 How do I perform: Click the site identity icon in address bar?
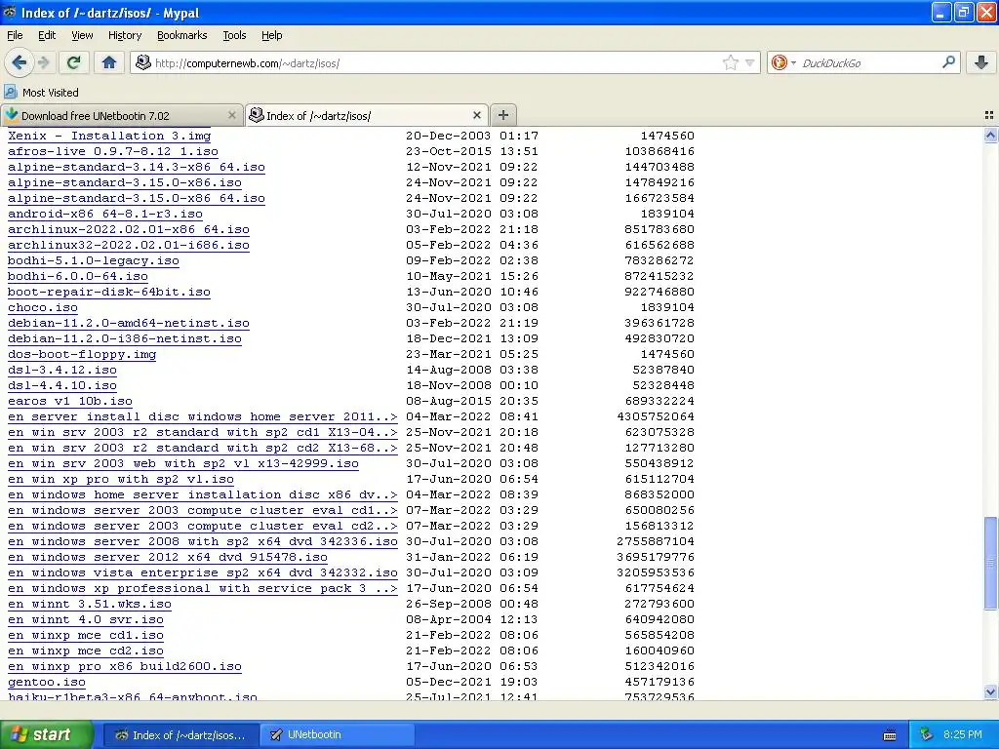(x=143, y=62)
